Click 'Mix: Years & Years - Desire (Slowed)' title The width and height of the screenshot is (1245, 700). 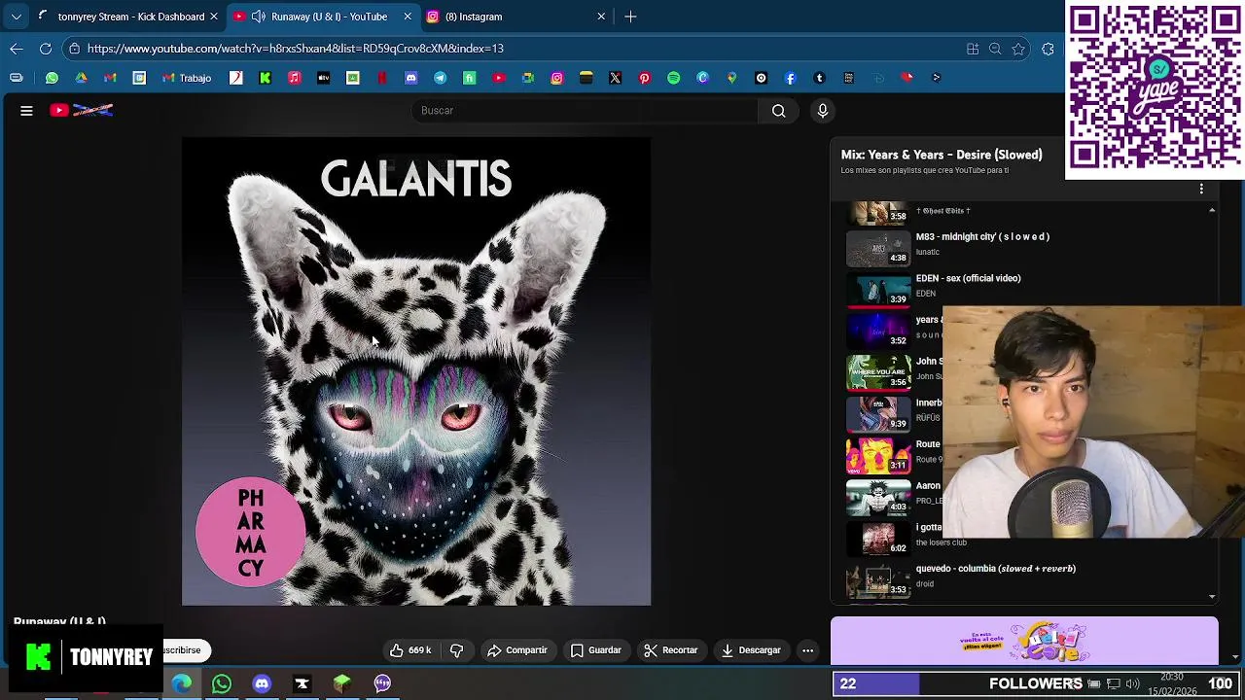pyautogui.click(x=942, y=155)
